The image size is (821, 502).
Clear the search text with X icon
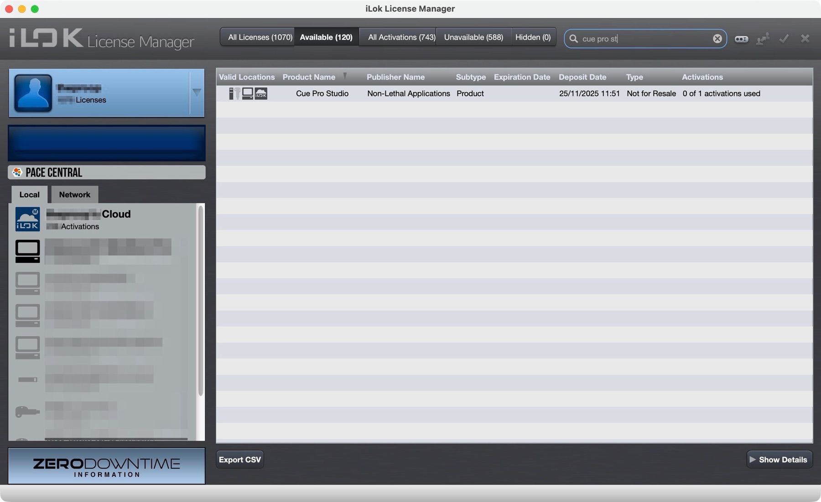tap(717, 39)
